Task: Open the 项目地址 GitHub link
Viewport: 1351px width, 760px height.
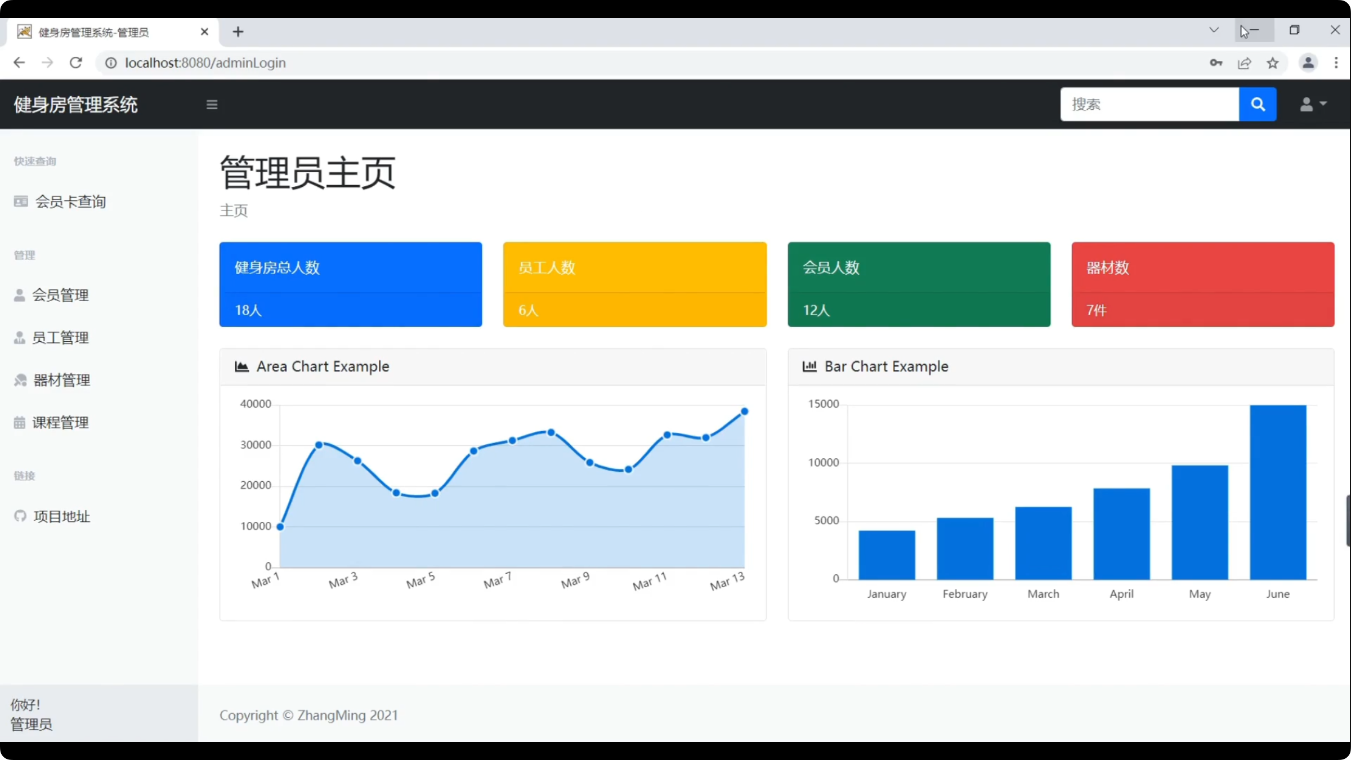Action: coord(61,516)
